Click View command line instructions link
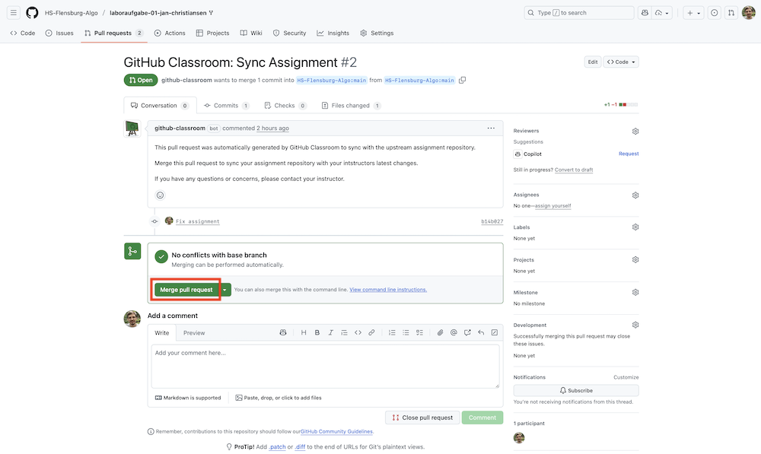The width and height of the screenshot is (761, 454). [388, 290]
